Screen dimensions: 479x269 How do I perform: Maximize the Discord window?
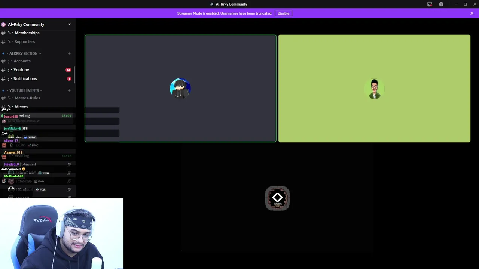click(465, 4)
